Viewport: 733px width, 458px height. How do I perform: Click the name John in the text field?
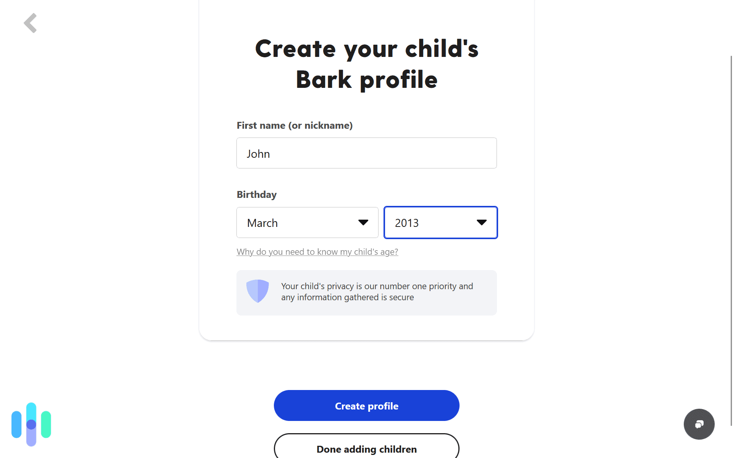point(258,154)
